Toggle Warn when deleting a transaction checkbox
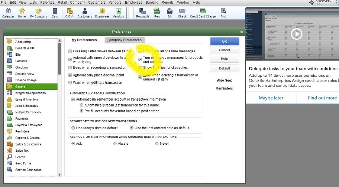The height and width of the screenshot is (187, 339). [x=140, y=77]
